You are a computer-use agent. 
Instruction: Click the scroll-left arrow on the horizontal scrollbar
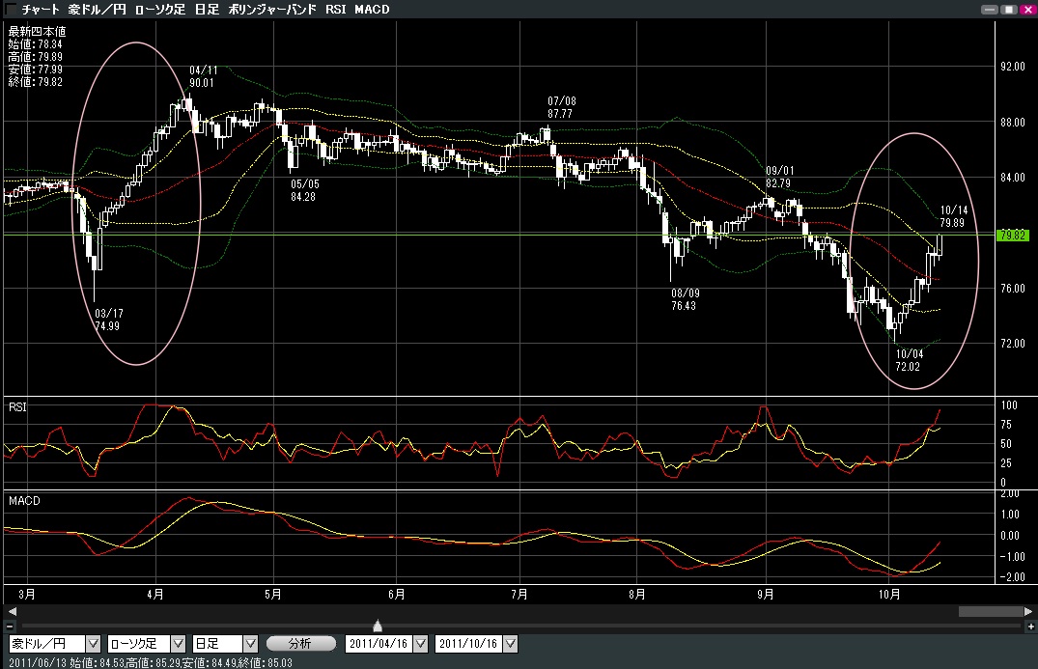pyautogui.click(x=10, y=611)
